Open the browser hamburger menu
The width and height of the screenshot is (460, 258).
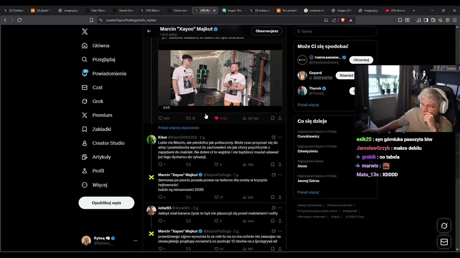(x=454, y=20)
